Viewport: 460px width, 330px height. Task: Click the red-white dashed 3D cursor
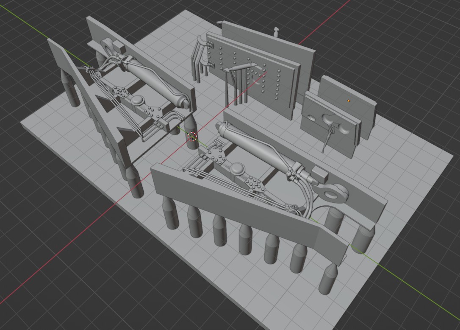click(192, 137)
